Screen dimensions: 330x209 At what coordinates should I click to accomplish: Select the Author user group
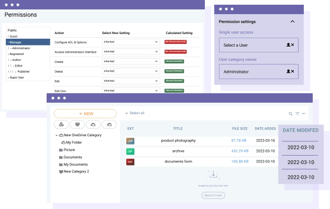17,60
